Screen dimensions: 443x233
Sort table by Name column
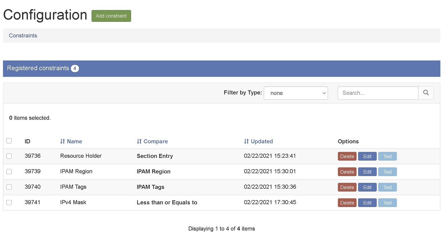[71, 141]
